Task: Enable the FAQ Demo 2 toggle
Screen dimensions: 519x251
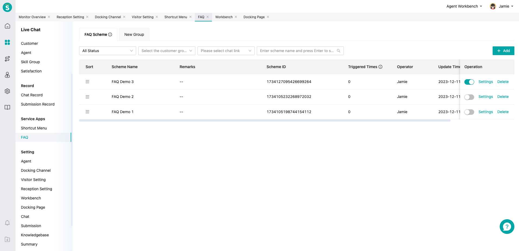Action: click(469, 97)
